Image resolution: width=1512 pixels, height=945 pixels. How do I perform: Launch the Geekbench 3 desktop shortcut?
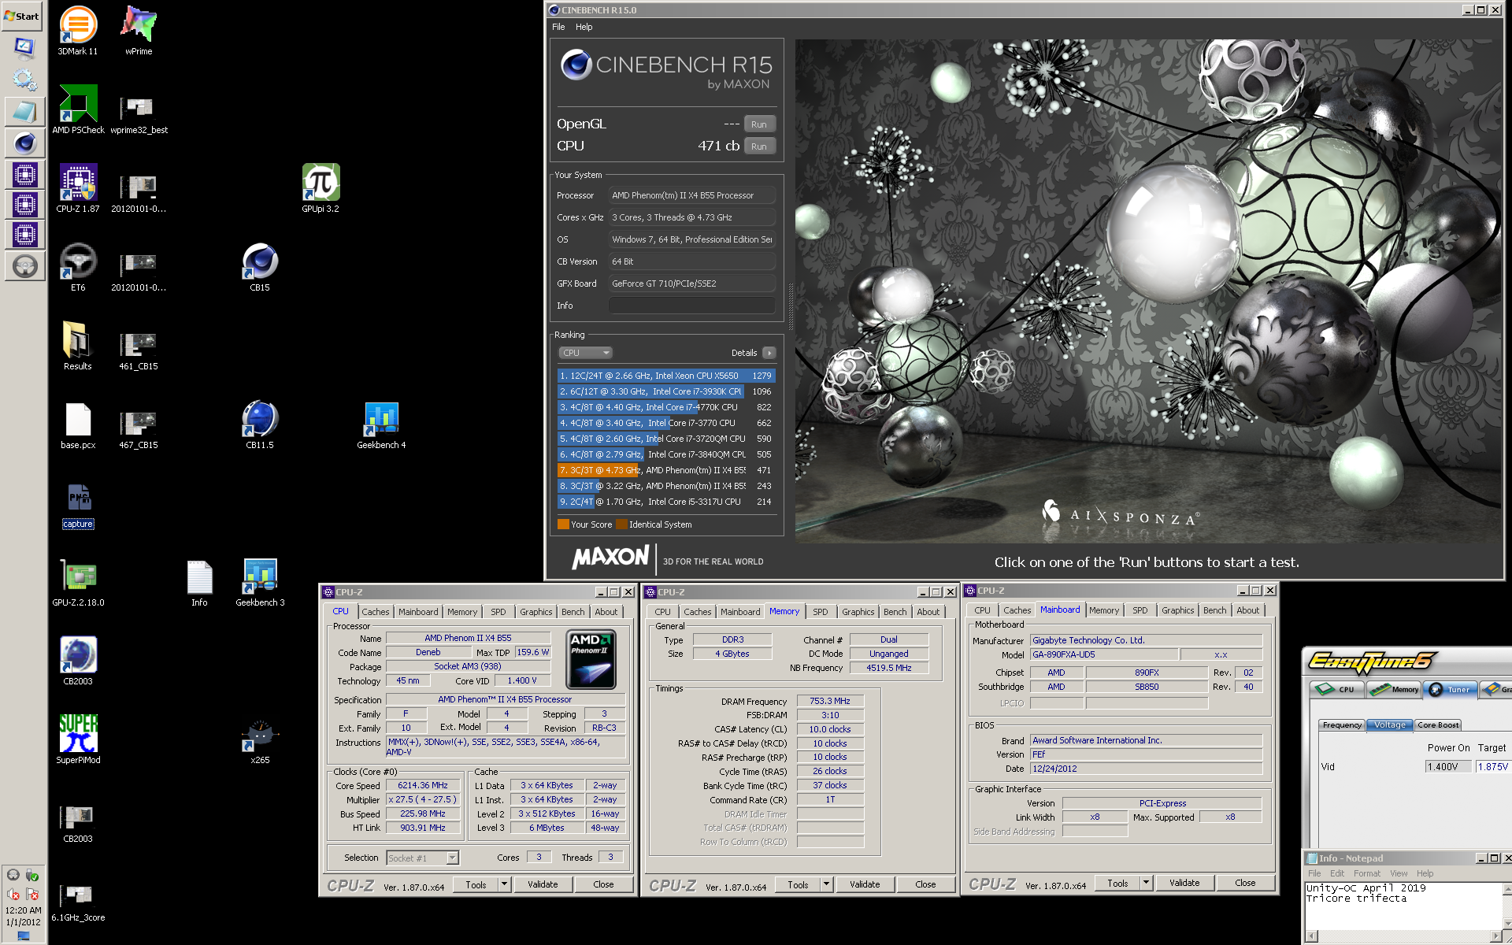(260, 581)
